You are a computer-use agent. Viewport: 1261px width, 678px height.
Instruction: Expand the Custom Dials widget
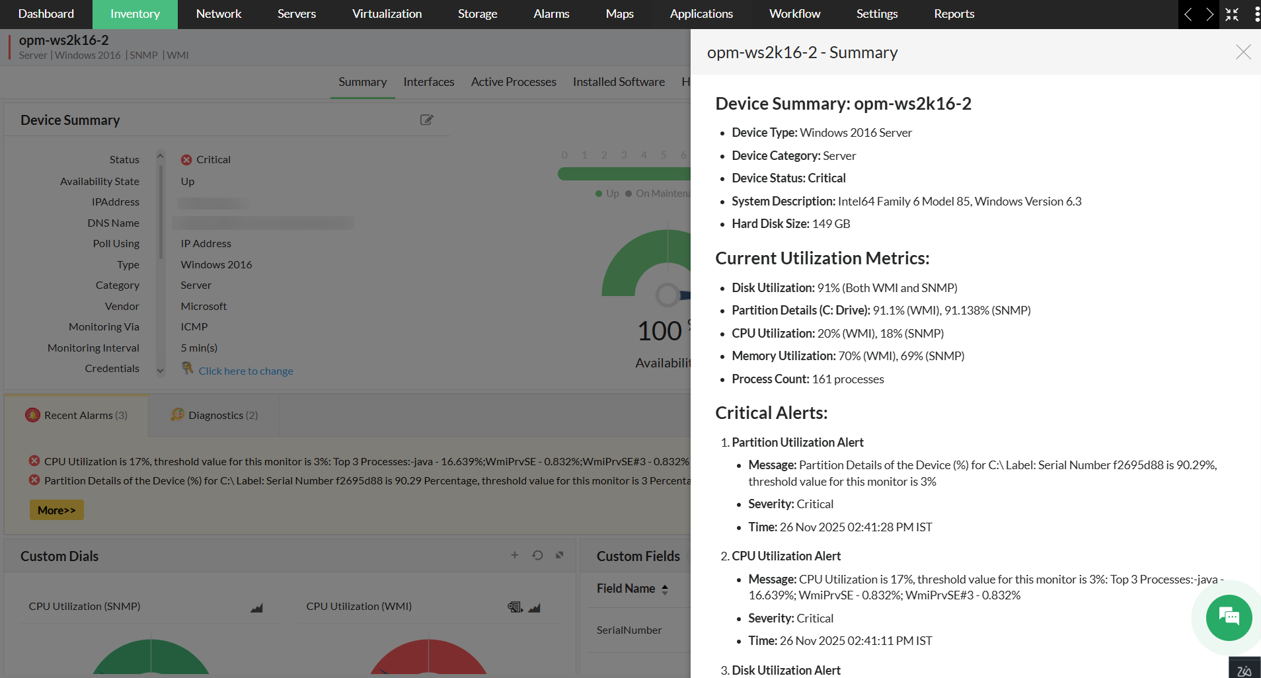coord(560,555)
